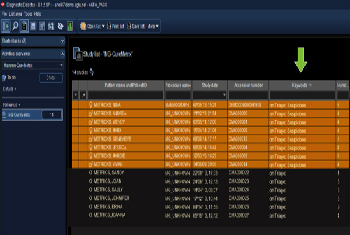Select the METRICS, JOANNA row
Image resolution: width=350 pixels, height=235 pixels.
pos(211,215)
